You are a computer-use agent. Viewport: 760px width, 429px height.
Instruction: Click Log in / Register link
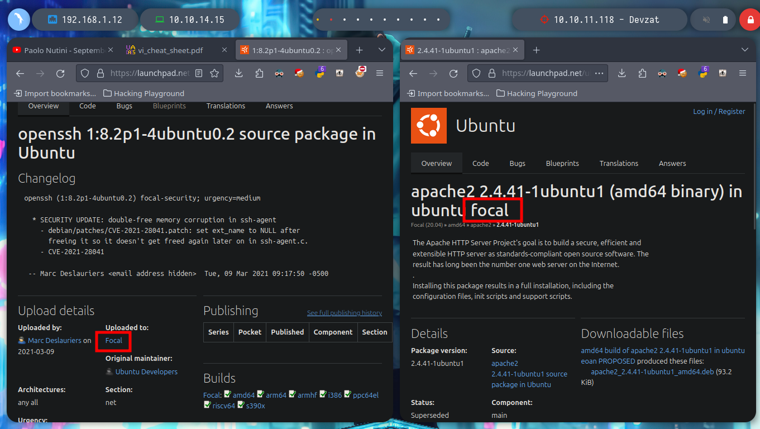(719, 111)
